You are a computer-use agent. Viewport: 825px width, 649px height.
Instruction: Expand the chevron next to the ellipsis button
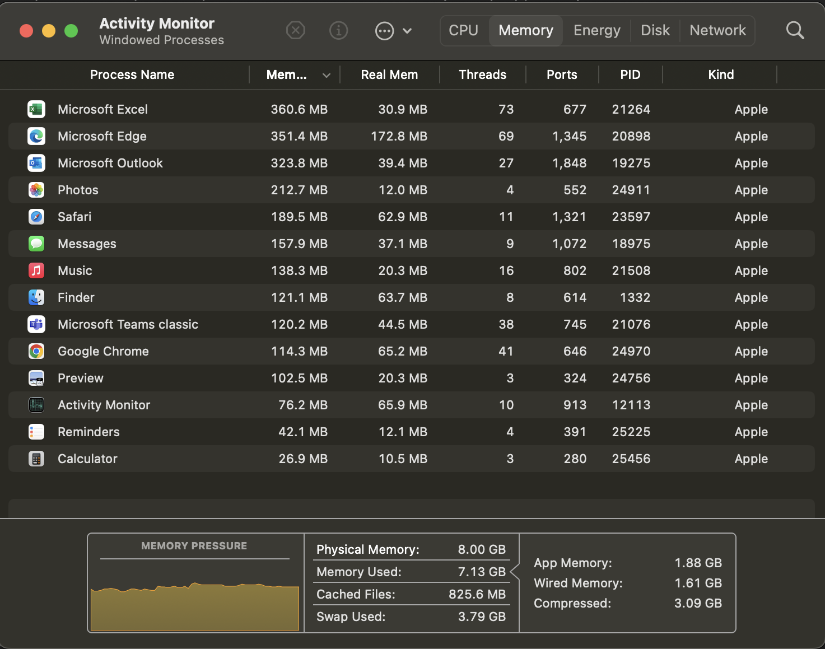pyautogui.click(x=407, y=31)
